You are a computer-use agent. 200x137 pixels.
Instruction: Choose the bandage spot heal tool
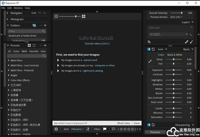[186, 42]
